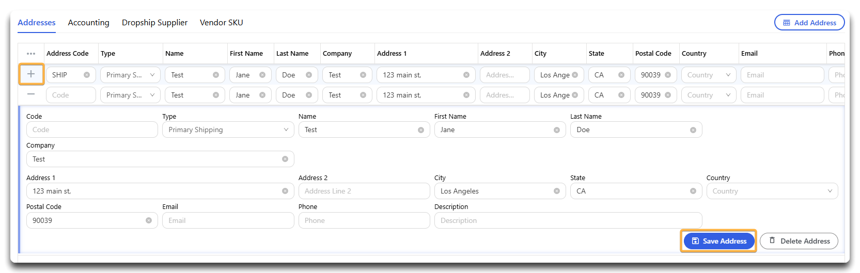860x273 pixels.
Task: Clear the Address 1 field in detail form
Action: point(285,191)
